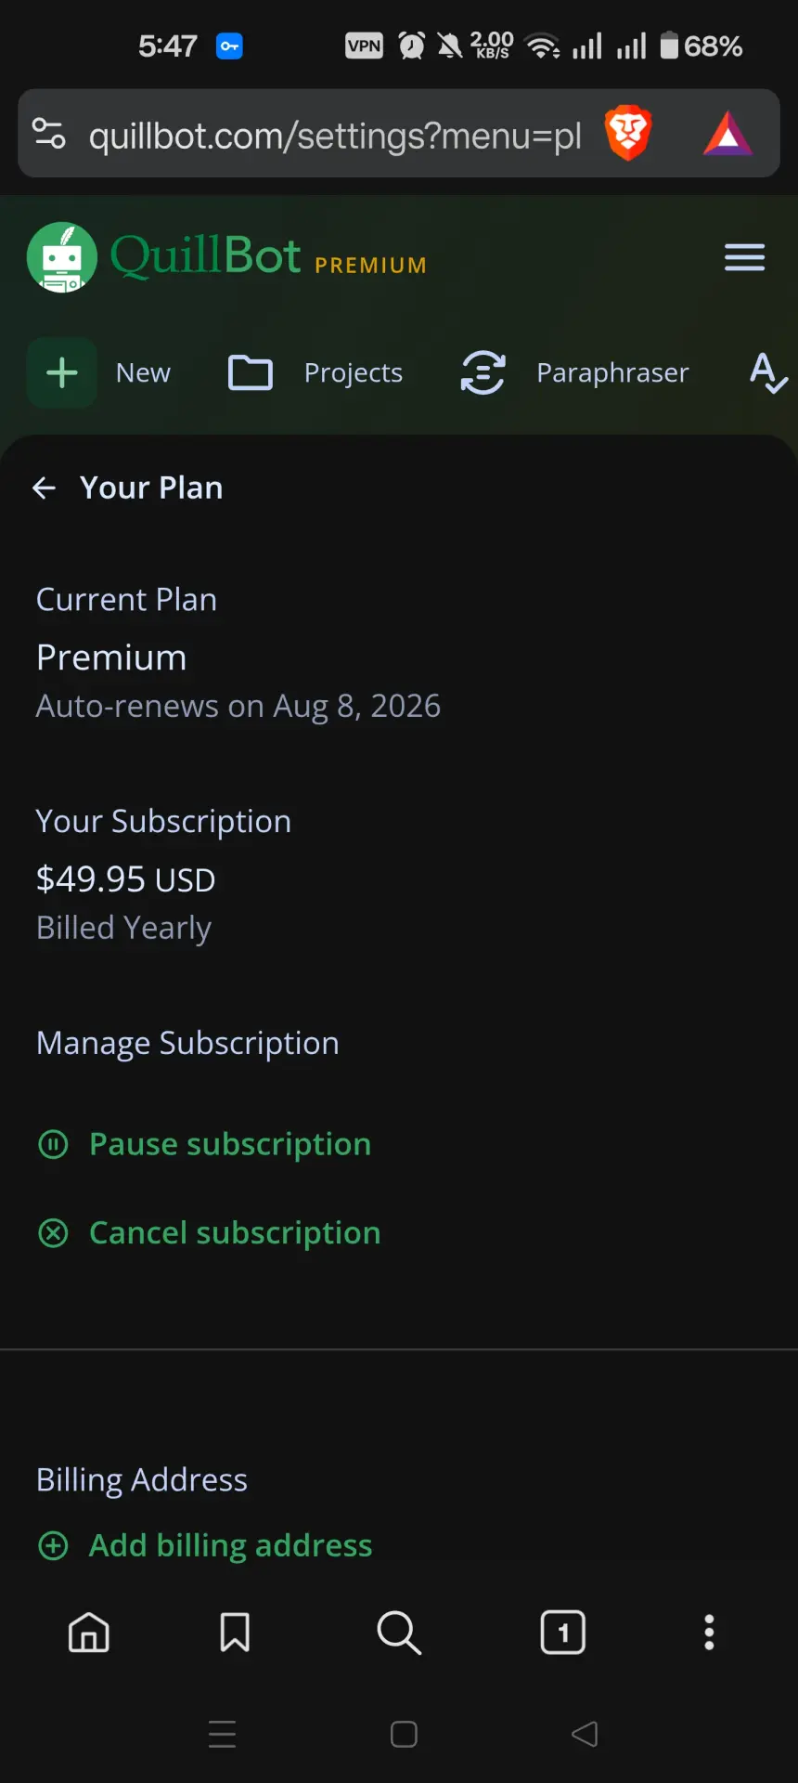Open browser three-dot menu
The width and height of the screenshot is (798, 1783).
(x=709, y=1632)
